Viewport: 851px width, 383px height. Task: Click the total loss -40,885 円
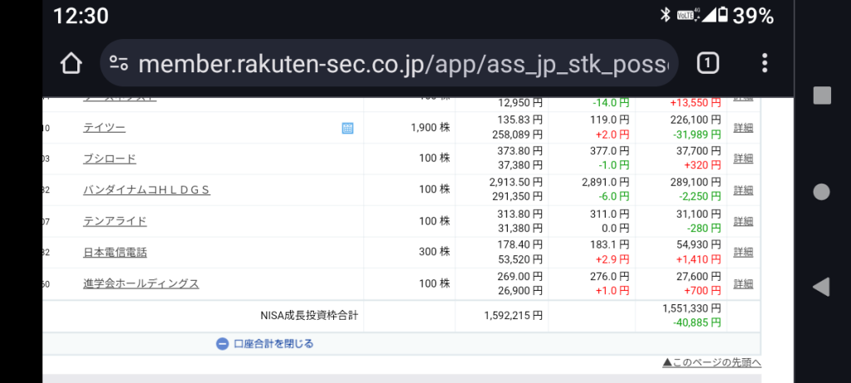tap(697, 323)
